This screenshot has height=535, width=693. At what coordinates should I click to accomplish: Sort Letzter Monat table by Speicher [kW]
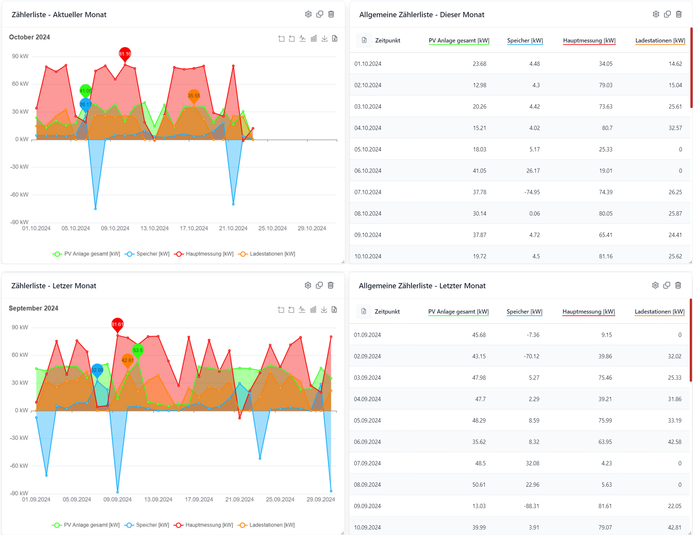[524, 311]
